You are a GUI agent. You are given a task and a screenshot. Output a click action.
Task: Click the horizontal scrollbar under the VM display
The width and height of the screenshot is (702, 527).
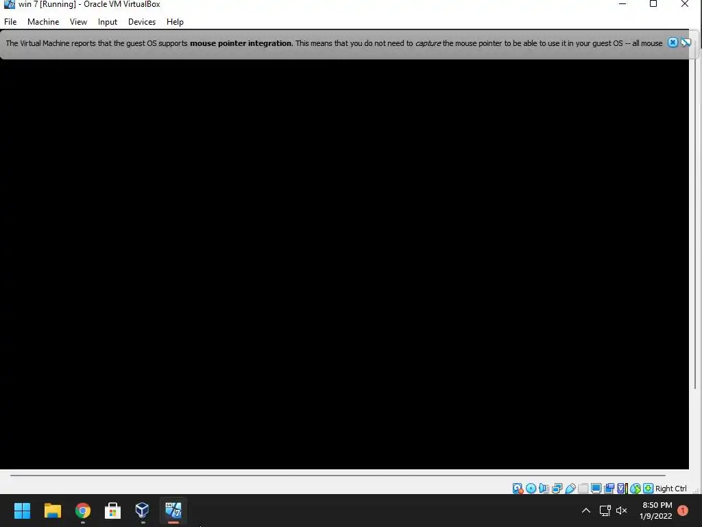tap(337, 475)
